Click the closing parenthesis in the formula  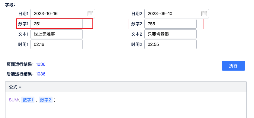(55, 100)
